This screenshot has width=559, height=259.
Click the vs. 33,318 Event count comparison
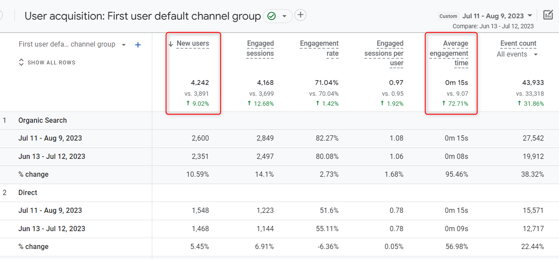[530, 94]
